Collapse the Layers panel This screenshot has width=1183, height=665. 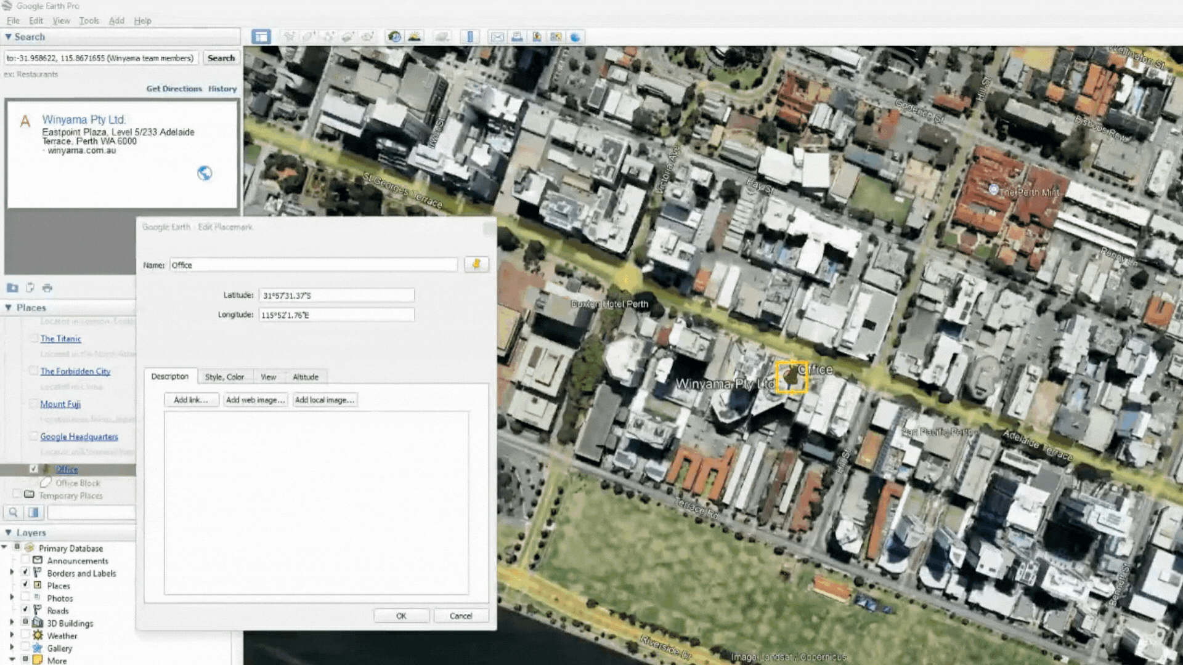[x=9, y=533]
